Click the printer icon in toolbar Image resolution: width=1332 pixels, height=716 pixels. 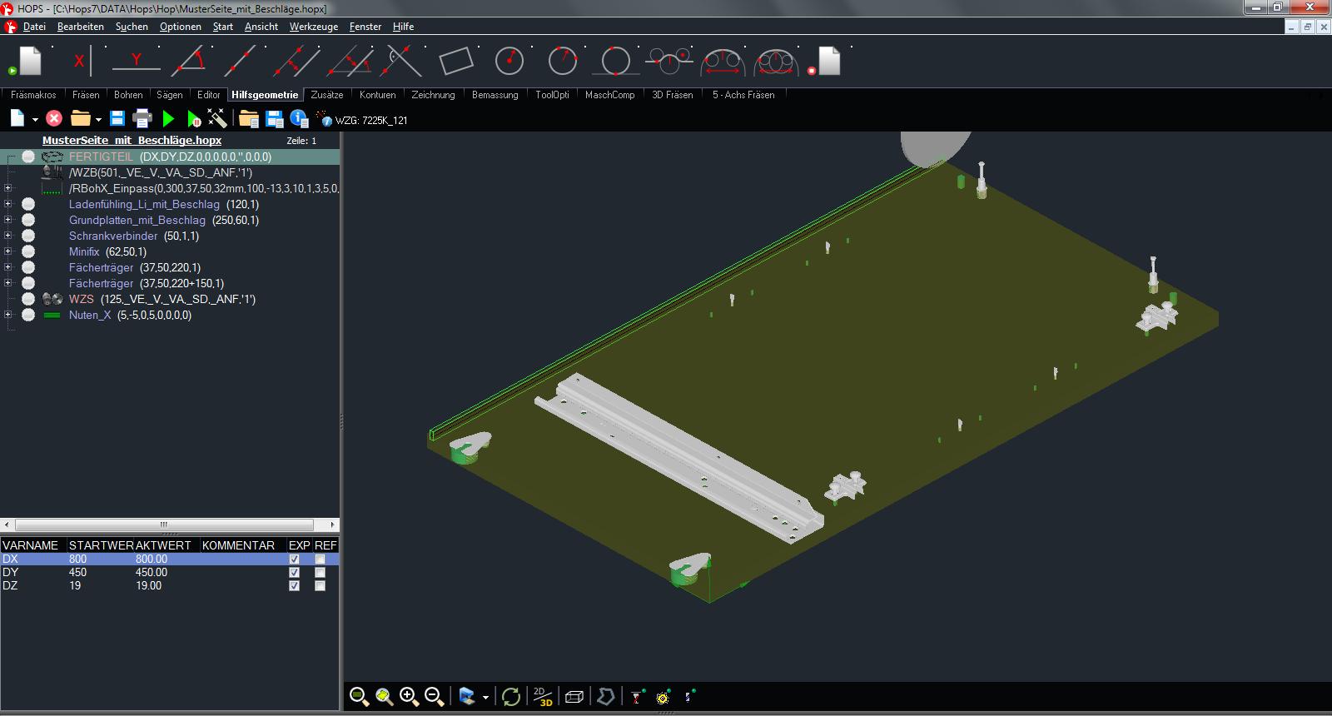[x=142, y=119]
